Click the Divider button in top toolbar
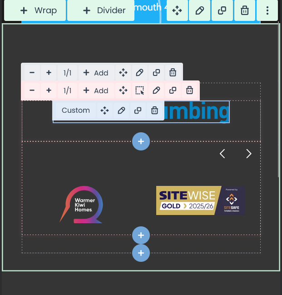This screenshot has width=282, height=295. tap(101, 10)
